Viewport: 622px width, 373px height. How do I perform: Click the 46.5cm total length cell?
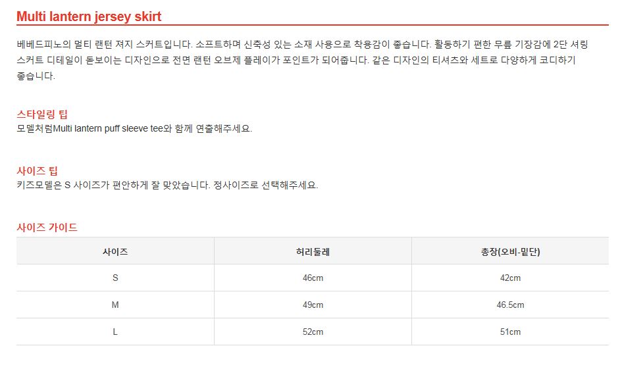point(510,305)
